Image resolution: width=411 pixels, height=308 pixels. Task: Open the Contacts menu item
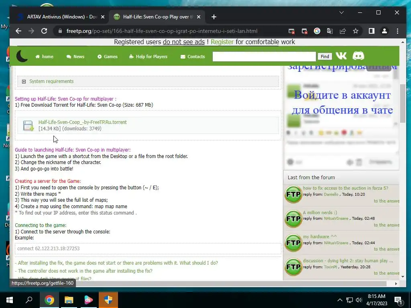(193, 57)
